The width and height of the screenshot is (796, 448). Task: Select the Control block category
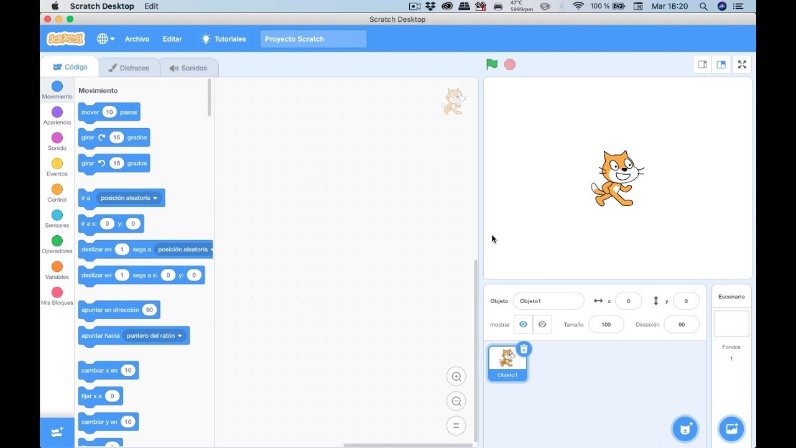[x=57, y=193]
